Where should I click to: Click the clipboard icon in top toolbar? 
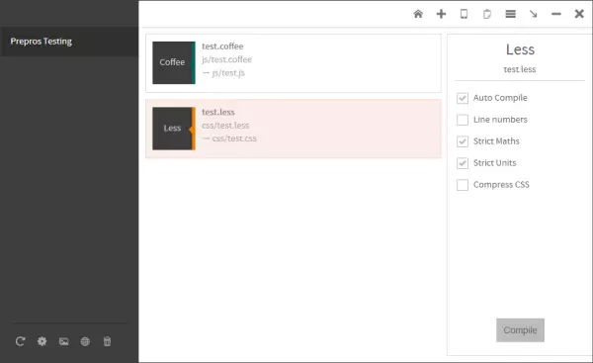487,14
